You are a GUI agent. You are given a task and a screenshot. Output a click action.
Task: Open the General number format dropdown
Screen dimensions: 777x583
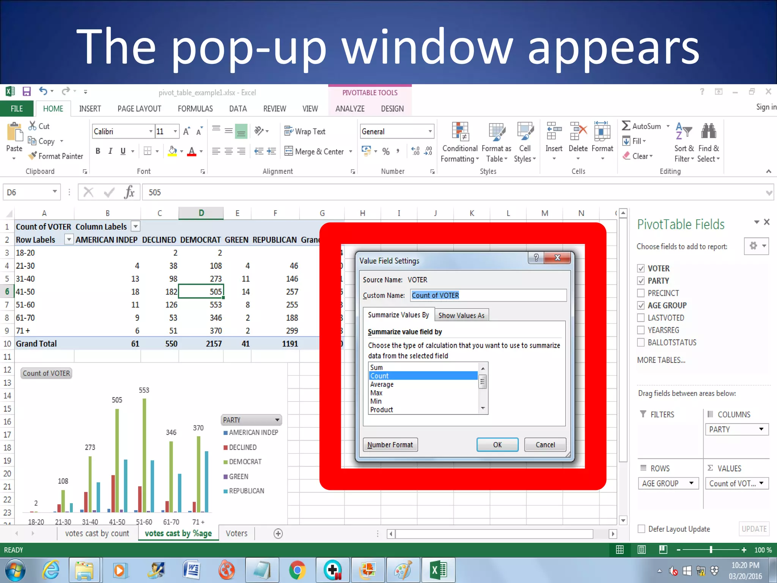point(430,131)
